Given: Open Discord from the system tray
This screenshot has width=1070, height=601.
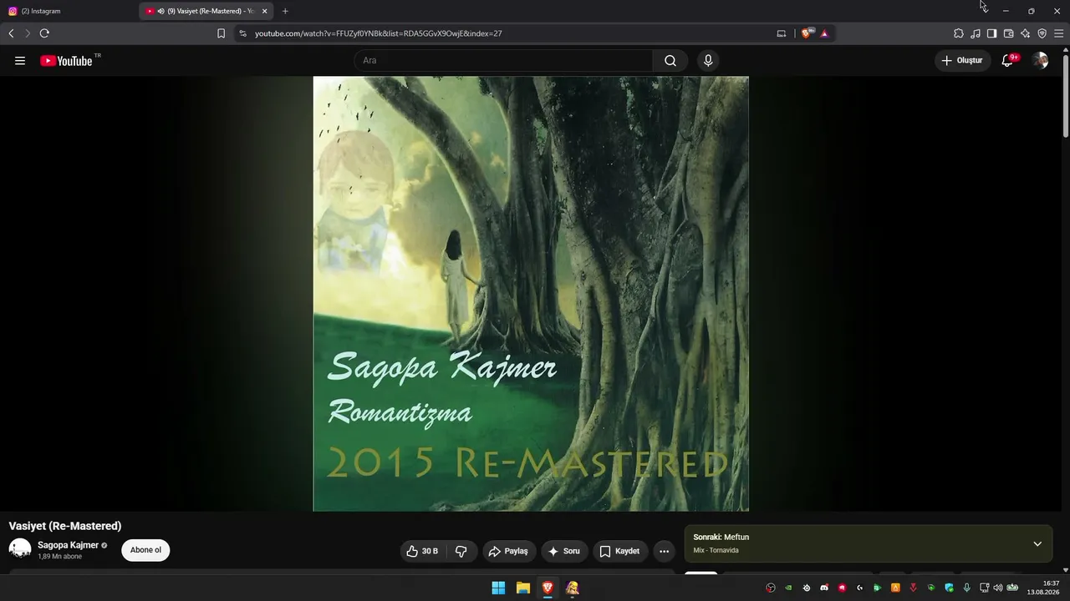Looking at the screenshot, I should 824,588.
